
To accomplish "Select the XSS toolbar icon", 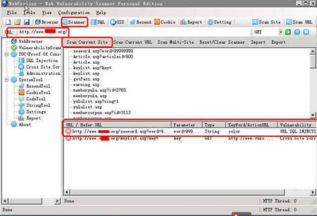I will coord(118,22).
